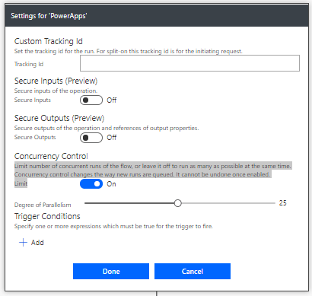
Task: Click the Degree of Parallelism value 25
Action: (x=283, y=203)
